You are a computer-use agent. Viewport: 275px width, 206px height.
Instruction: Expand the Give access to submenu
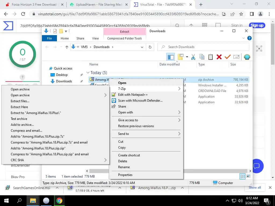(146, 120)
